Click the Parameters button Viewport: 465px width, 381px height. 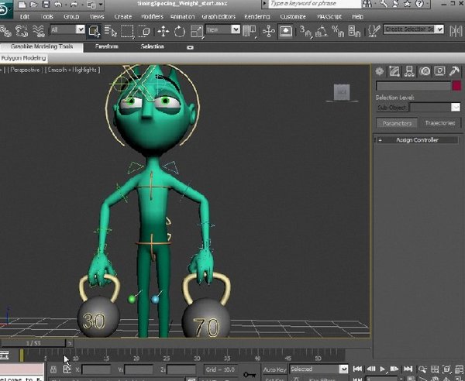tap(397, 123)
